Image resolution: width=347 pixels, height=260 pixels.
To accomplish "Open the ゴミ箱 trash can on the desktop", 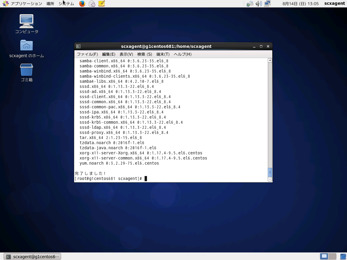I will pos(27,71).
